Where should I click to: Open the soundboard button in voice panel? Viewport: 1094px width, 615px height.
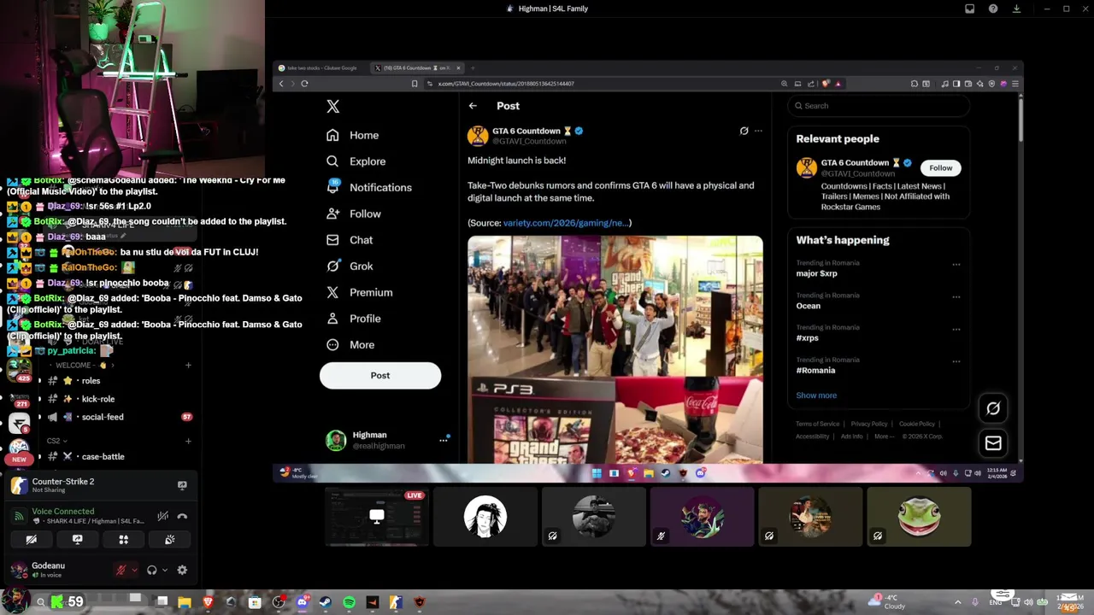click(169, 539)
